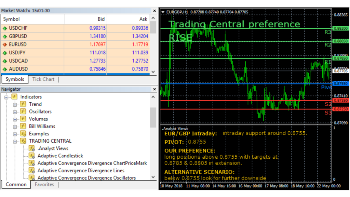
Task: Click the Navigator scrollbar thumb
Action: click(153, 118)
